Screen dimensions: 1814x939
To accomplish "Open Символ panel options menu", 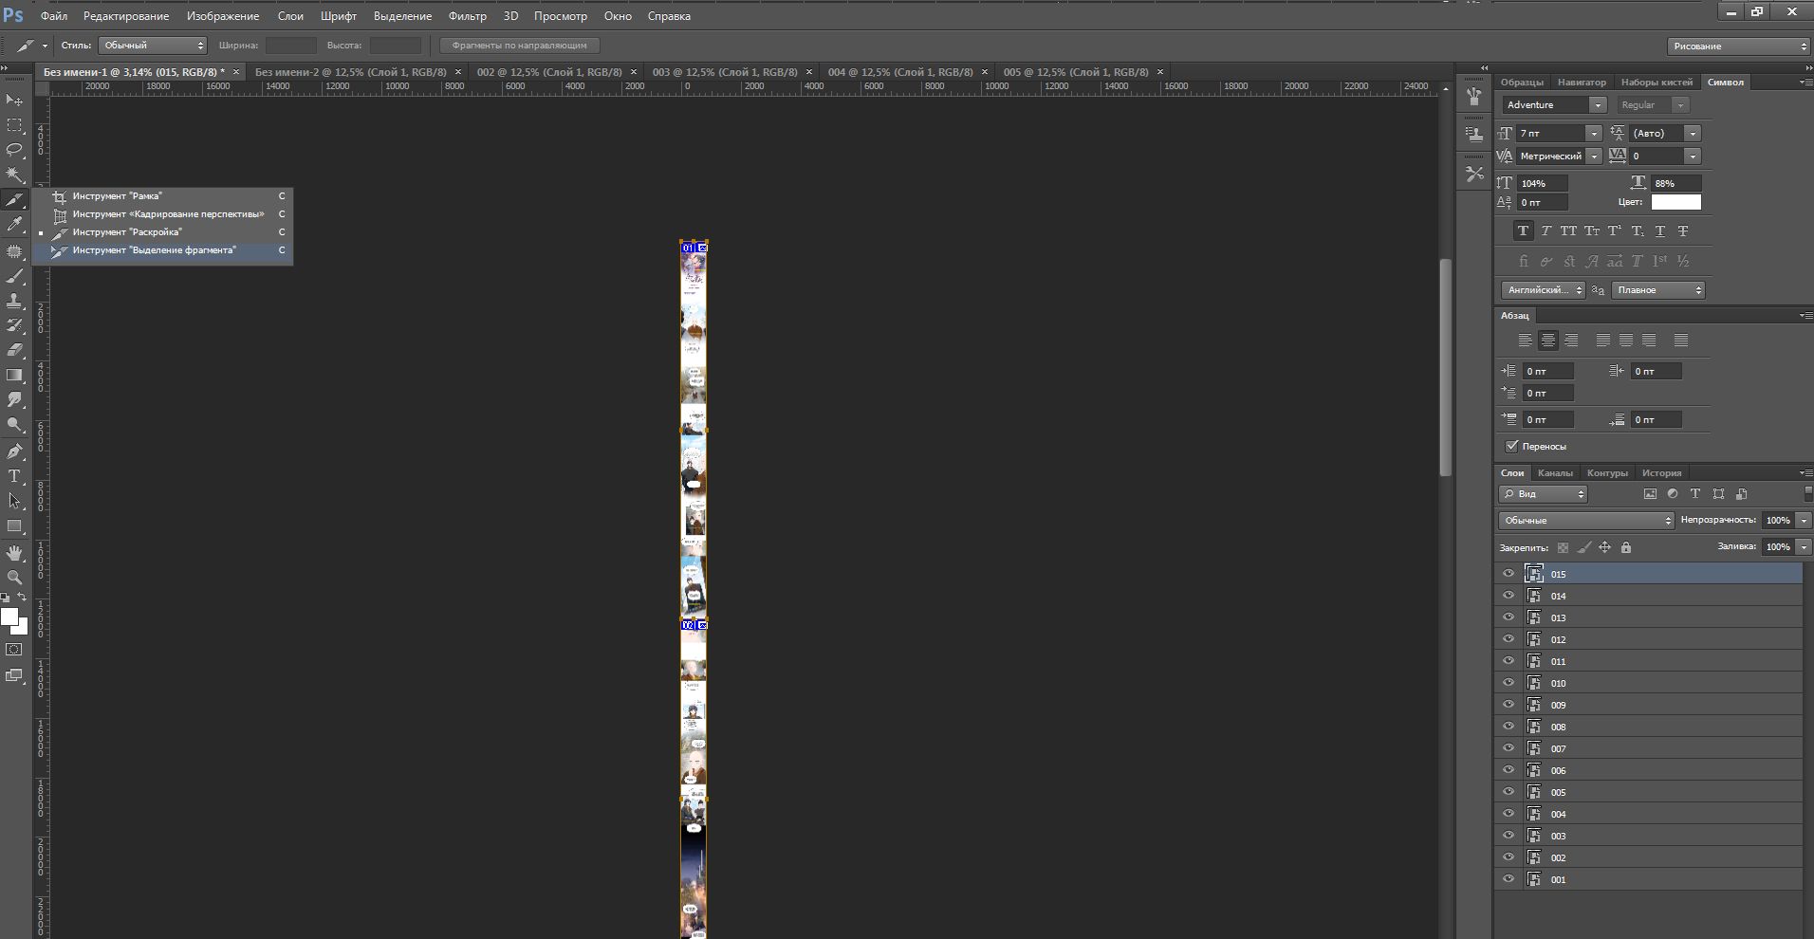I will pyautogui.click(x=1805, y=83).
